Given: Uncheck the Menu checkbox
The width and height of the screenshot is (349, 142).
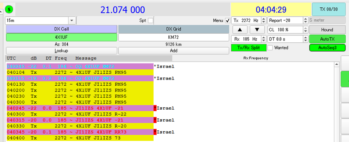Looking at the screenshot, I should 228,20.
